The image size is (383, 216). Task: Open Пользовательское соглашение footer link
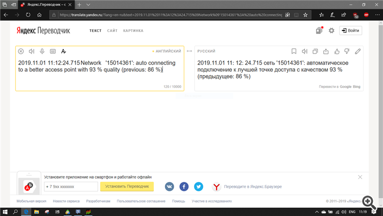coord(141,201)
